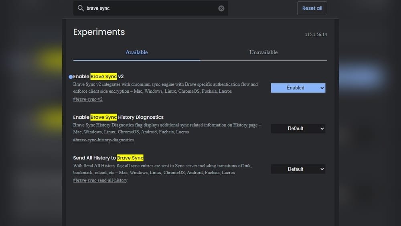Click the version number 115.1.56.14
401x226 pixels.
coord(316,35)
